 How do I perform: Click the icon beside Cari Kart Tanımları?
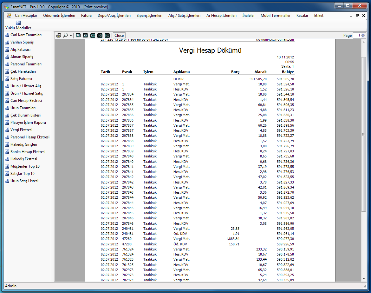(x=7, y=35)
